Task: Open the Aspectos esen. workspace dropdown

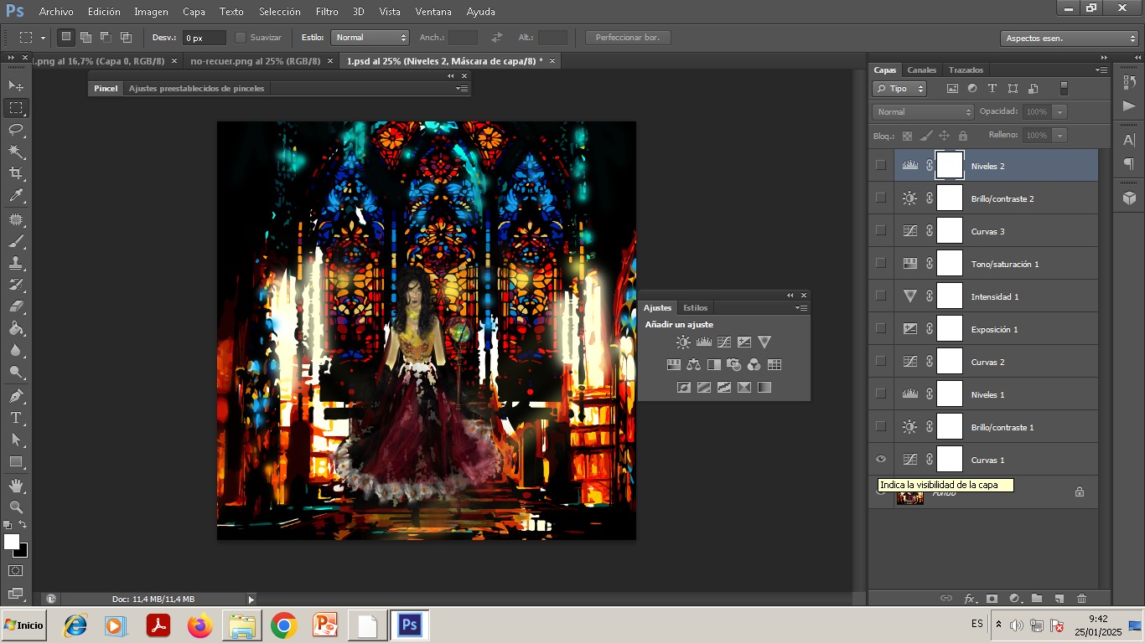Action: pos(1069,39)
